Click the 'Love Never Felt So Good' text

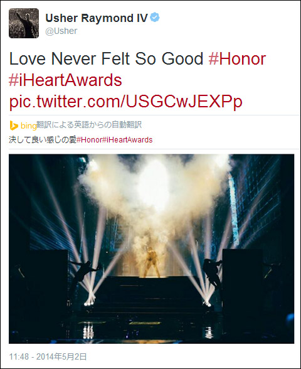pyautogui.click(x=107, y=59)
